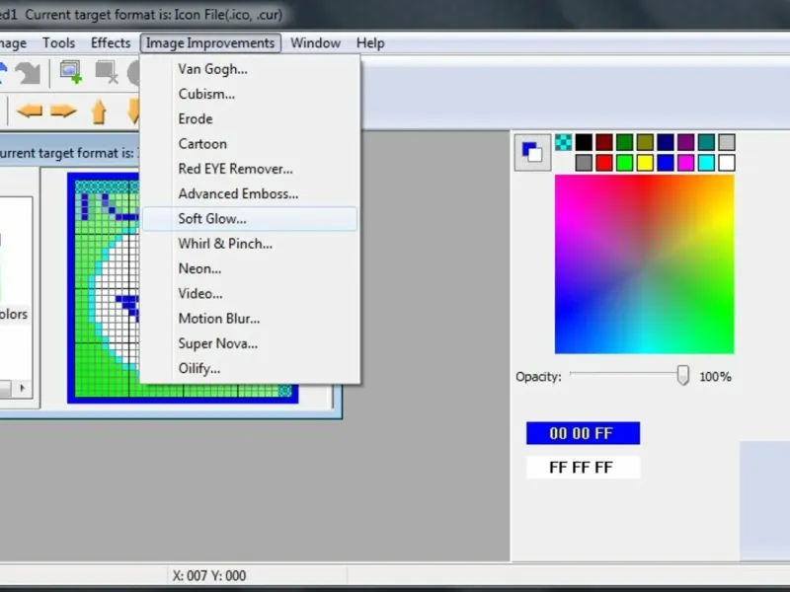Screen dimensions: 790x592
Task: Pick the dark red (maroon) swatch
Action: click(x=604, y=142)
